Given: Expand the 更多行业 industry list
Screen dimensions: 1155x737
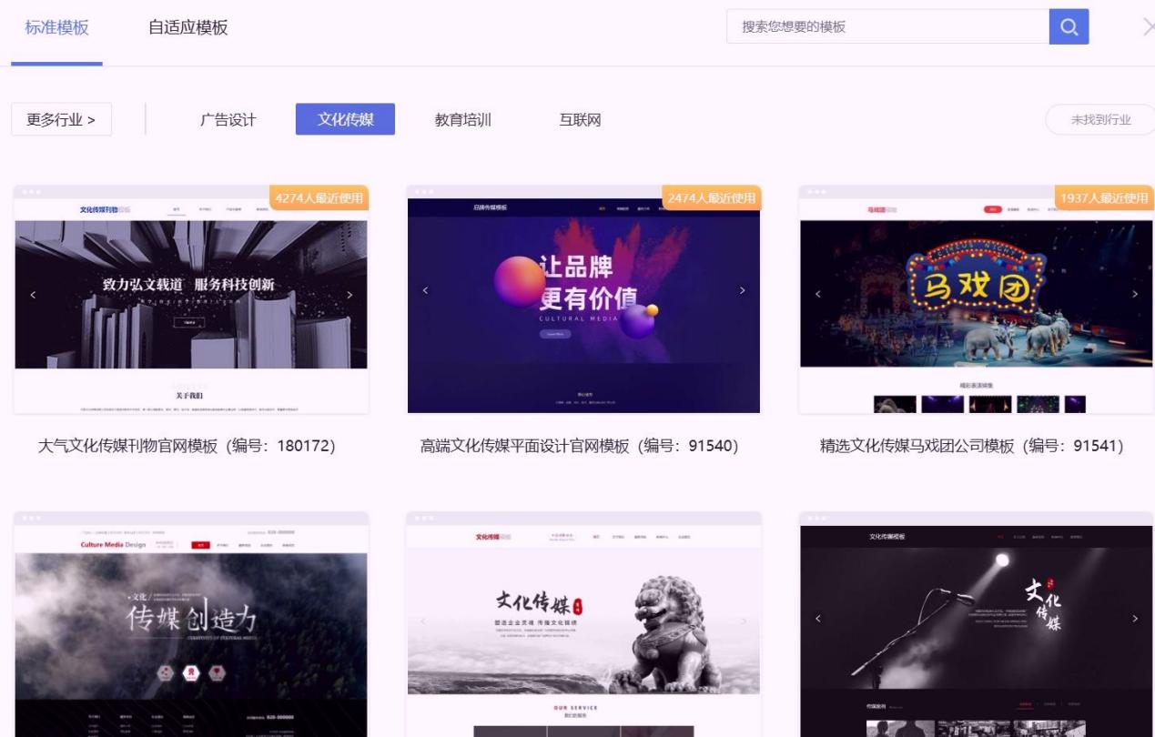Looking at the screenshot, I should click(x=60, y=119).
